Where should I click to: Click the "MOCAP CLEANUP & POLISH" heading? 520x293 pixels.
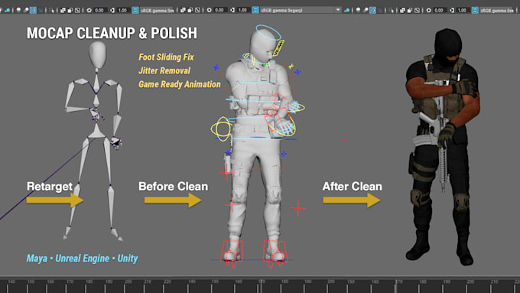112,33
